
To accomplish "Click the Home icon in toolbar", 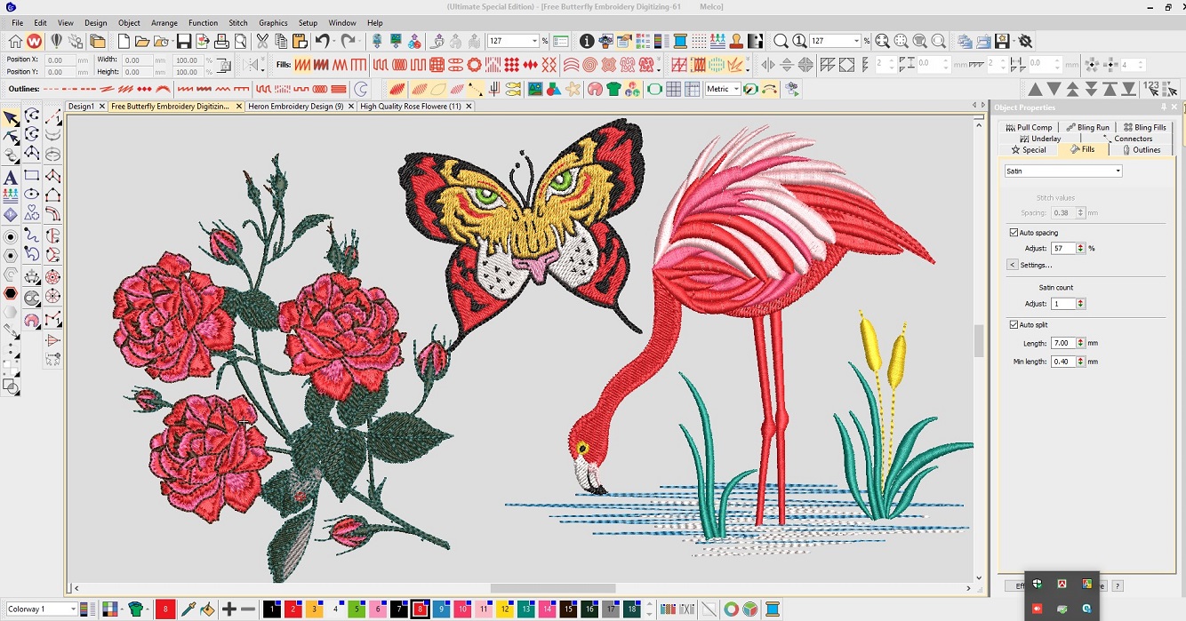I will (15, 42).
